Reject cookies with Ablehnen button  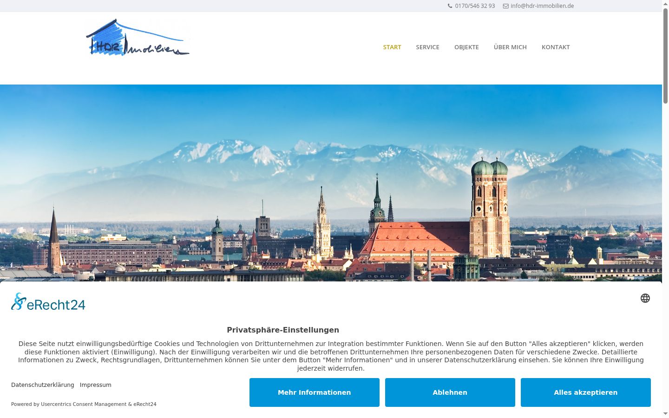coord(450,392)
